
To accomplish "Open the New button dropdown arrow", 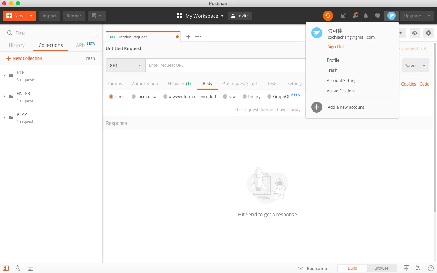I will point(31,16).
